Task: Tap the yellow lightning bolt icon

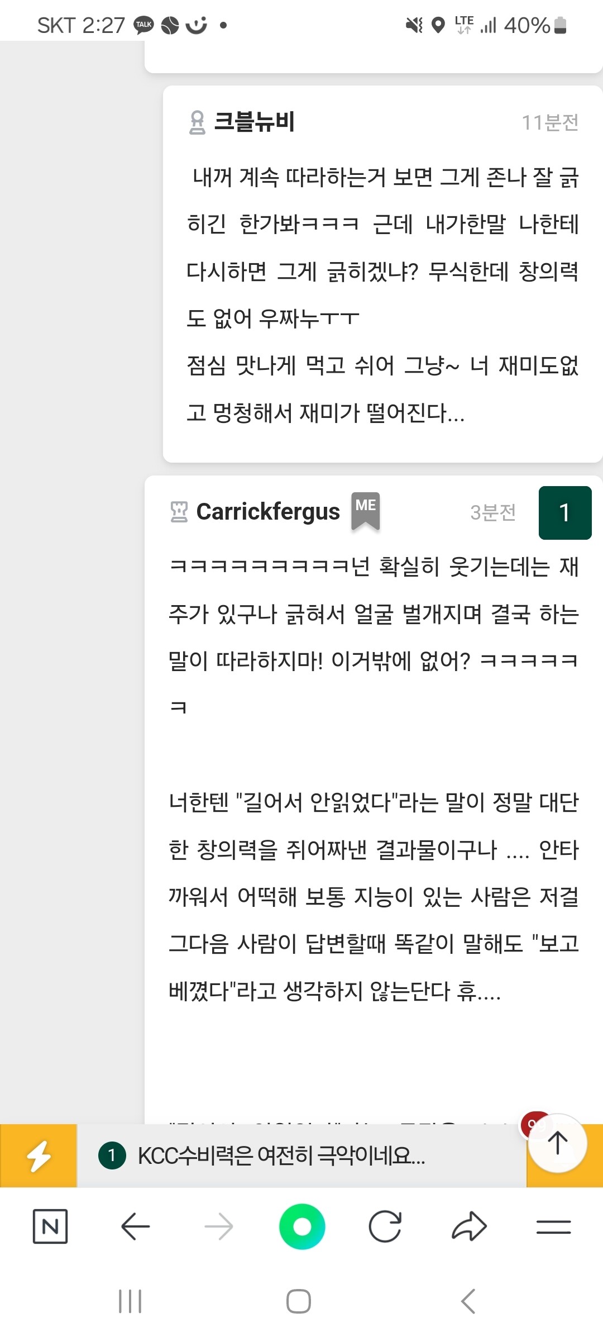Action: click(x=39, y=1155)
